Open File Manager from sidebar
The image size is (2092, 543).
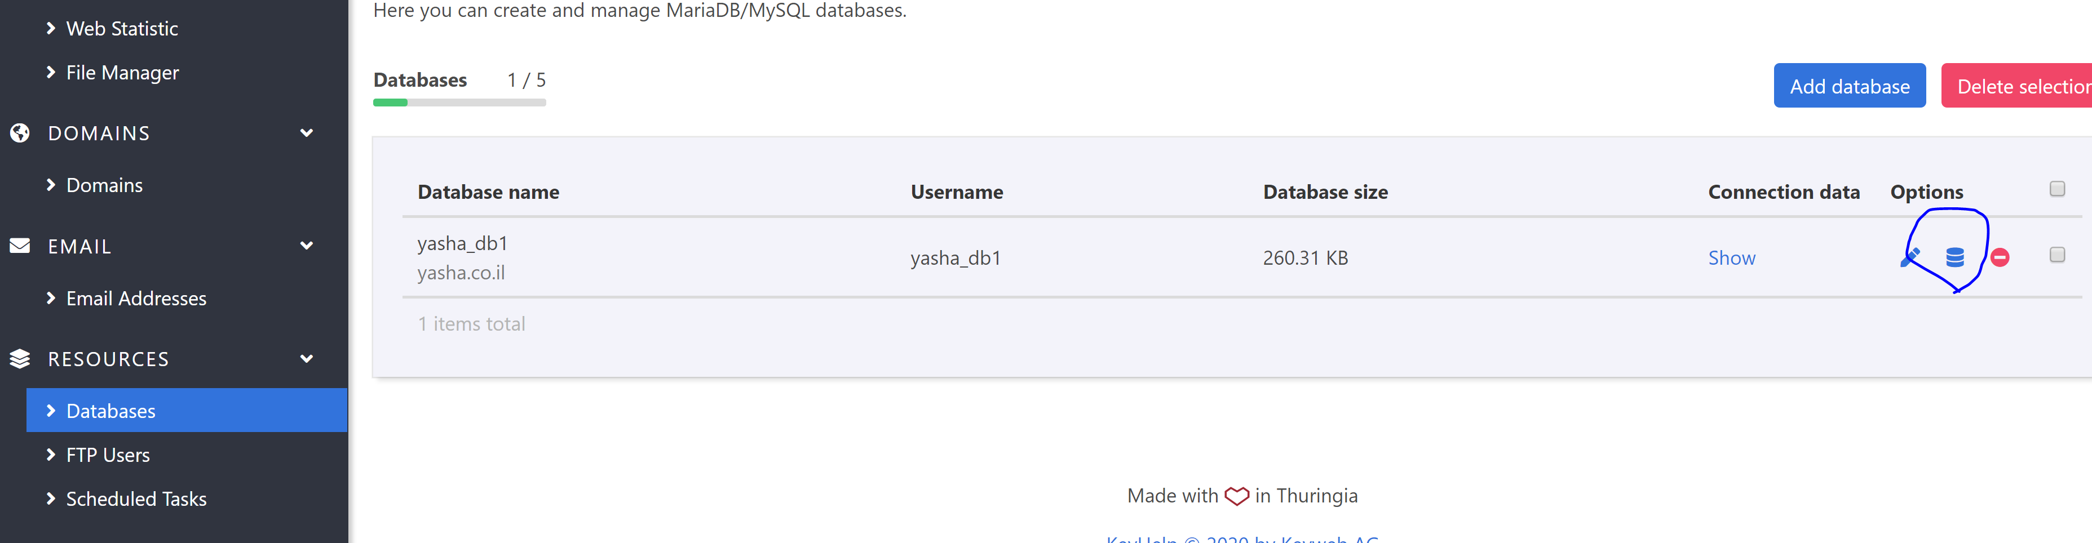(122, 73)
